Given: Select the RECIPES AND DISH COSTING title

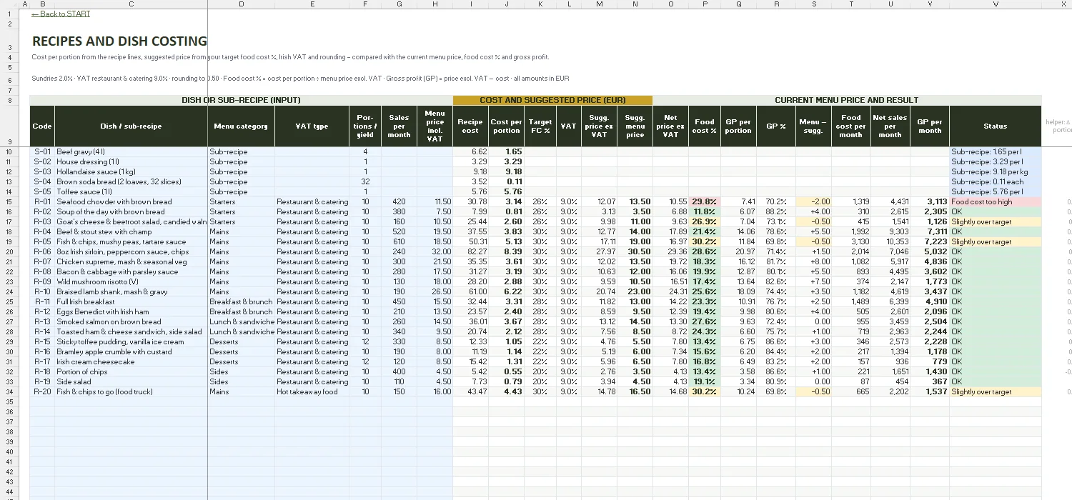Looking at the screenshot, I should pos(119,41).
